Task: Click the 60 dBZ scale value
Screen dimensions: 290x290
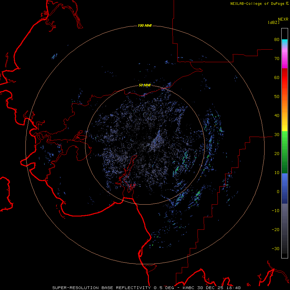Action: 277,77
